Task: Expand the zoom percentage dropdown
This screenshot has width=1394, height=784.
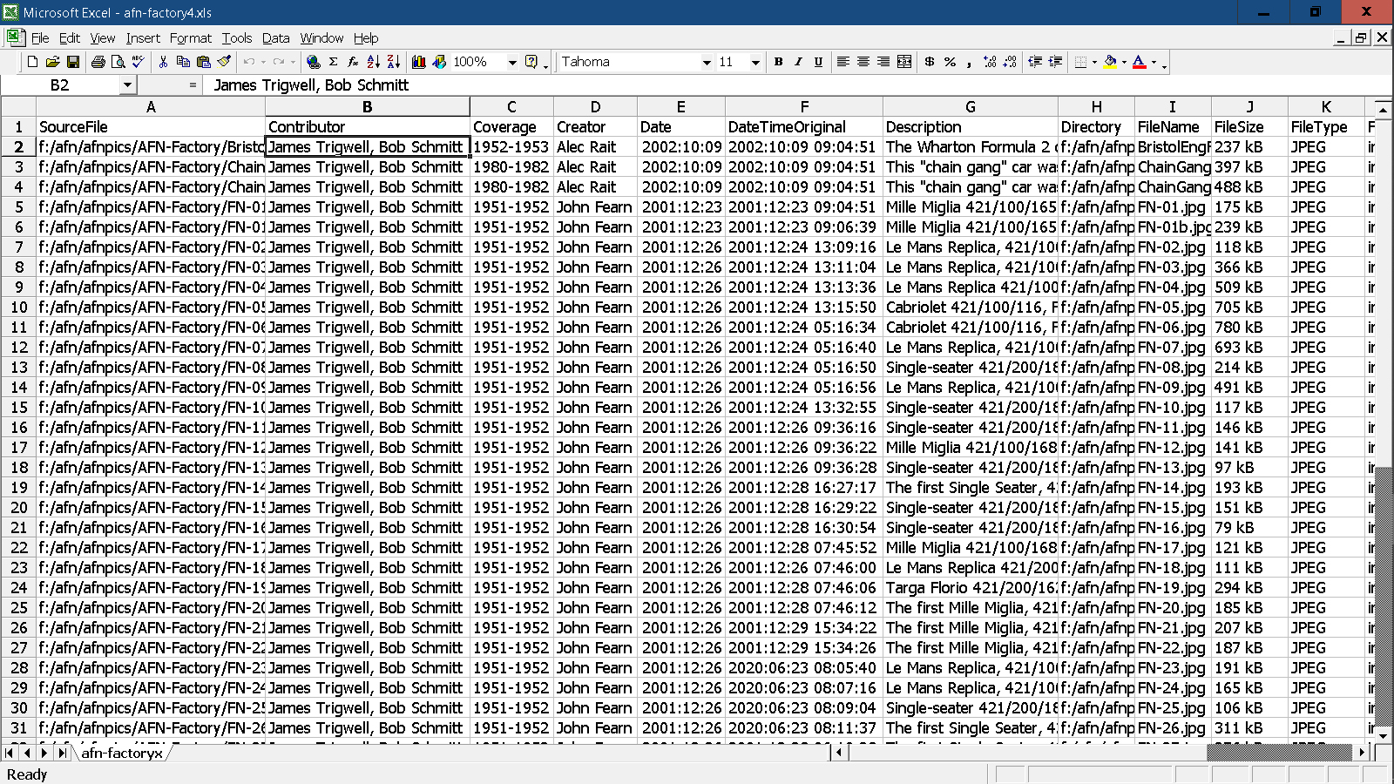Action: [x=512, y=62]
